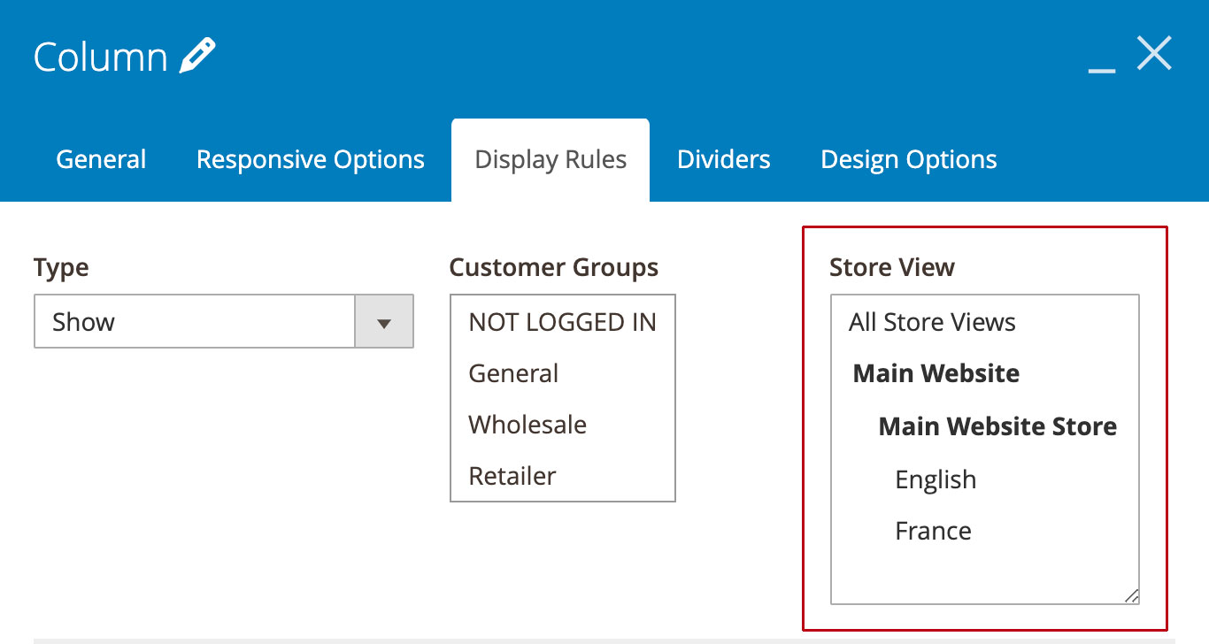
Task: Open the Type dropdown showing Show
Action: (224, 322)
